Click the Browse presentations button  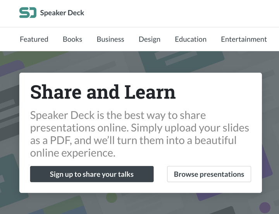pos(209,174)
